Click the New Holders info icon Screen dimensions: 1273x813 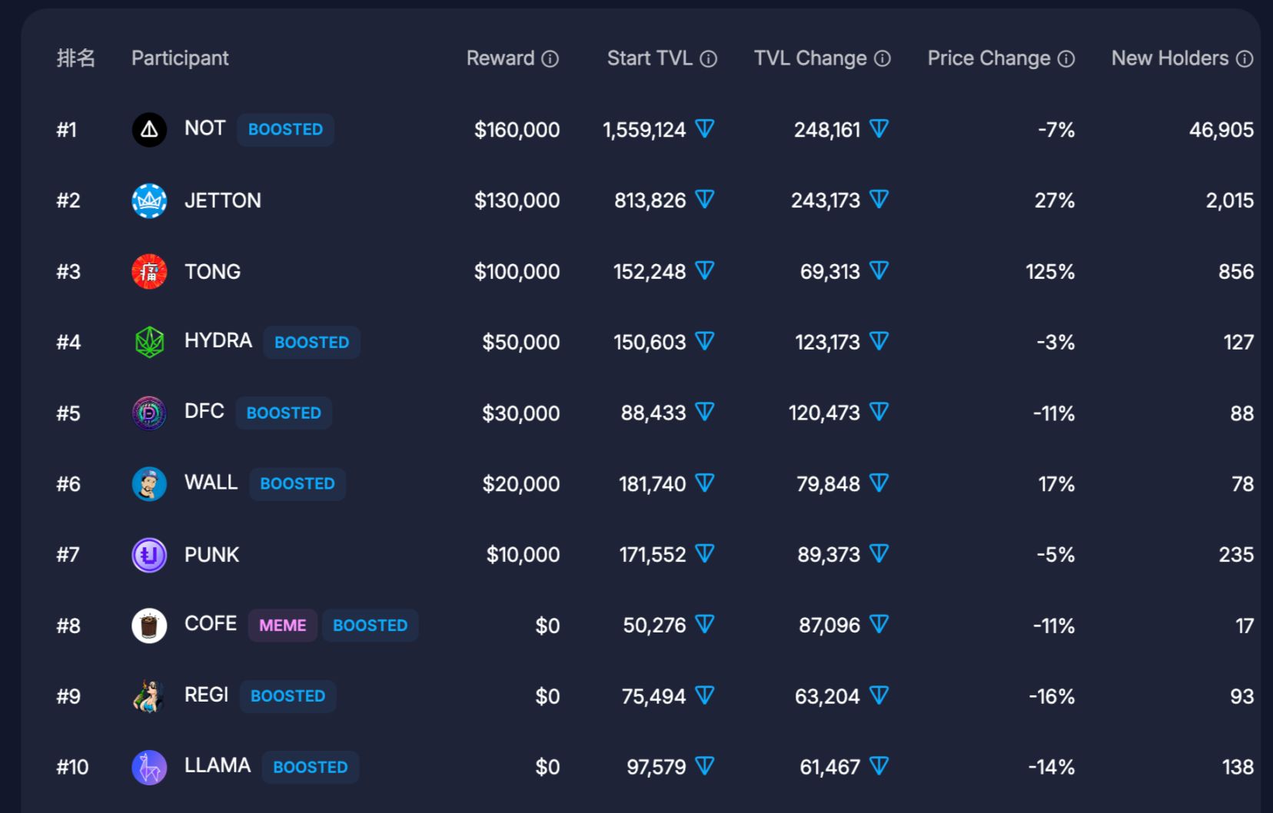[x=1245, y=59]
